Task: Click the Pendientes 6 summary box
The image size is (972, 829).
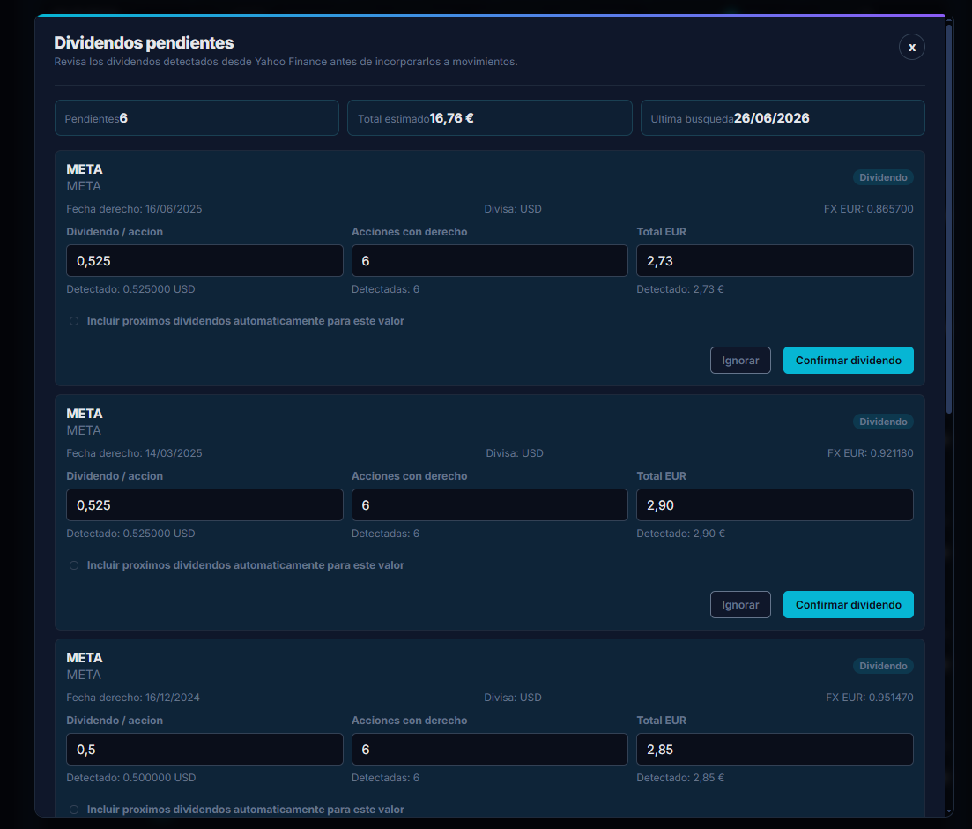Action: (x=197, y=118)
